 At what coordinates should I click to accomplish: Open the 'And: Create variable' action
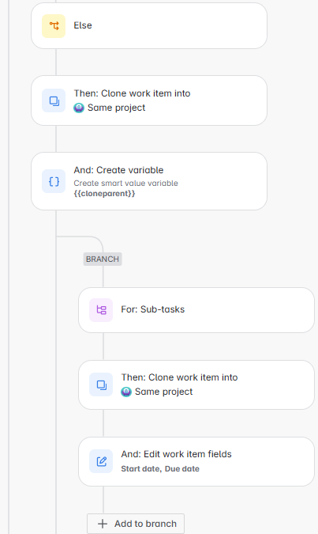[149, 181]
